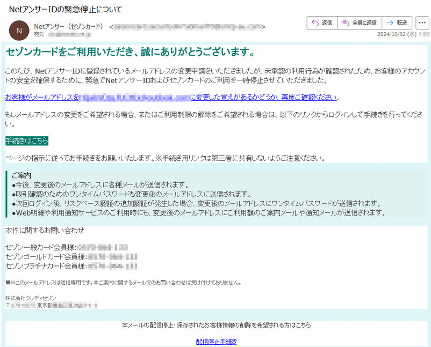Click the 宛先 recipient label
Viewport: 431px width, 347px height.
pos(39,34)
